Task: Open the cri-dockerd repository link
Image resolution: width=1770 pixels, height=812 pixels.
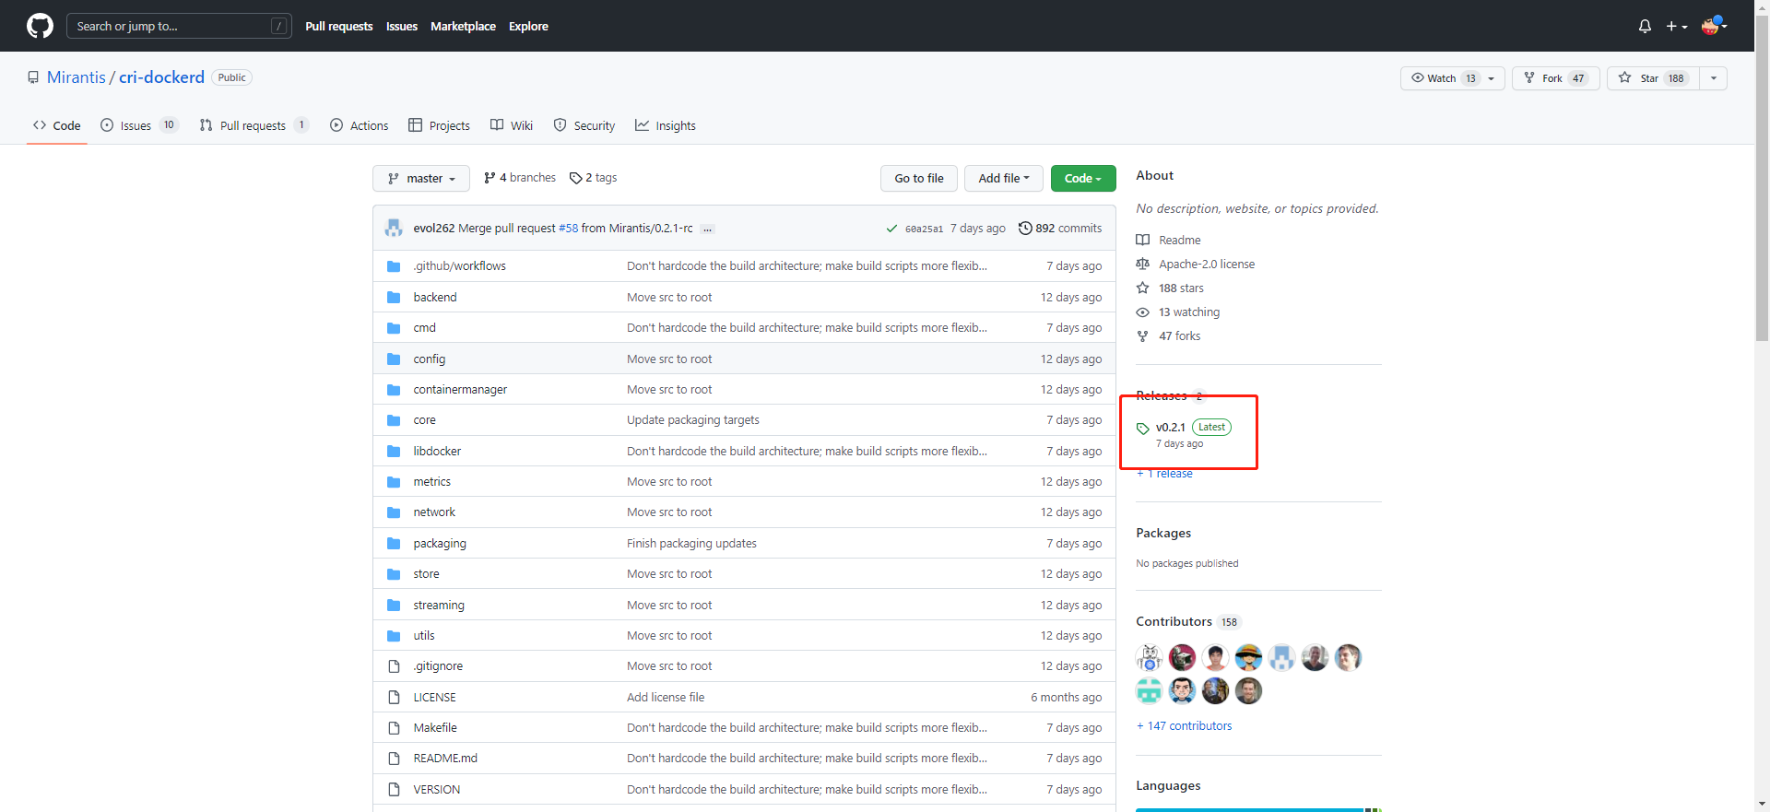Action: coord(161,77)
